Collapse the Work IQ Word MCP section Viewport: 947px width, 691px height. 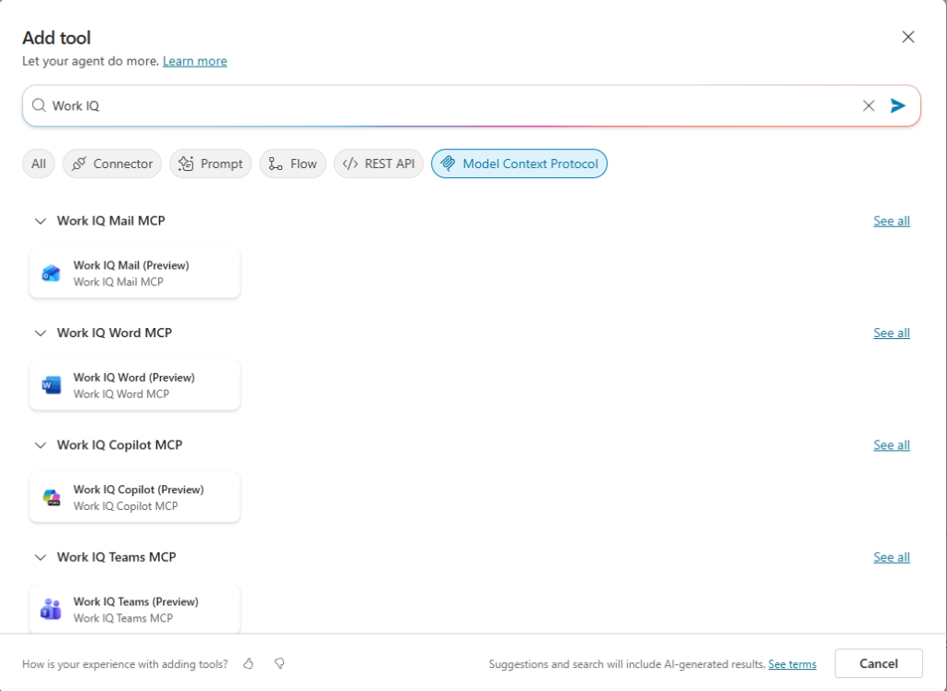tap(41, 333)
